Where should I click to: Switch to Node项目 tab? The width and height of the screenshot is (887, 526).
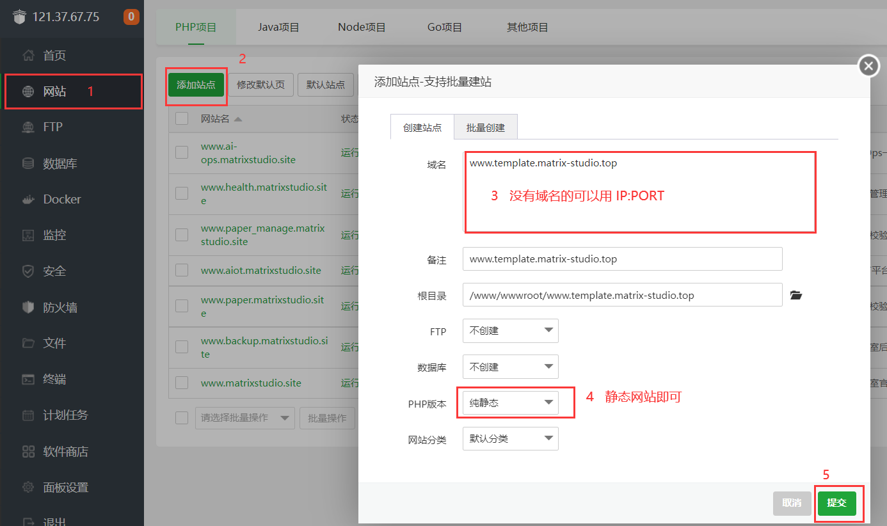pyautogui.click(x=362, y=27)
